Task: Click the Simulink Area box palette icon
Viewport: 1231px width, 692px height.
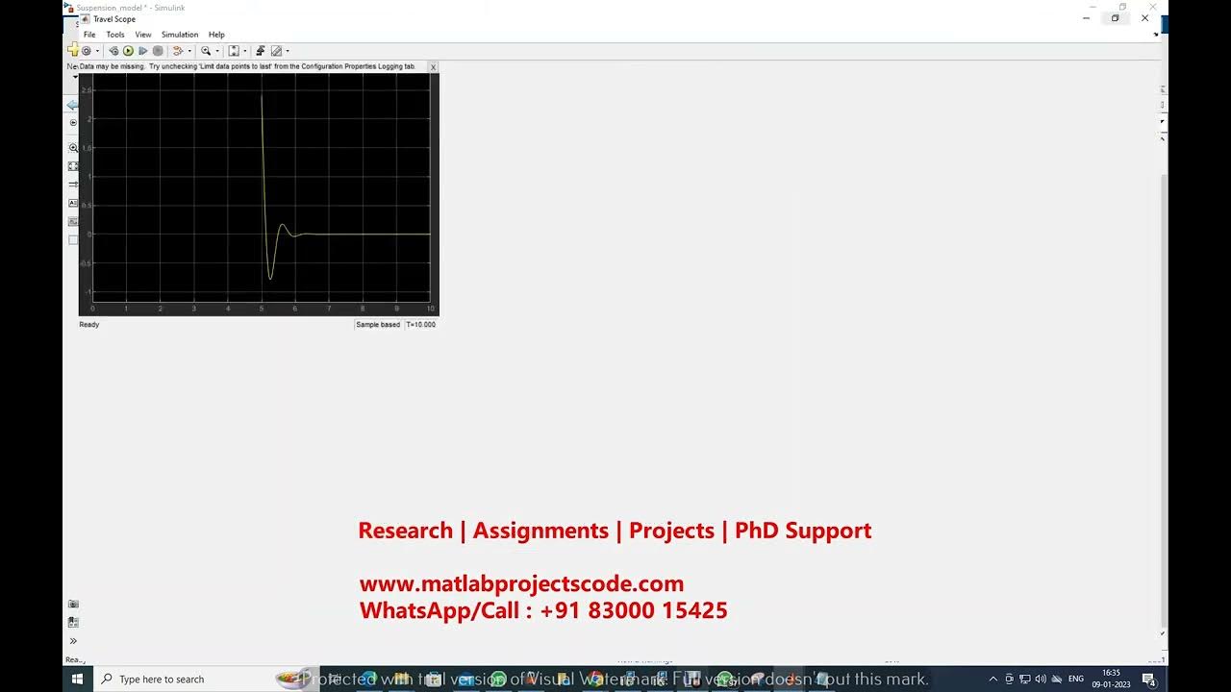Action: [x=73, y=239]
